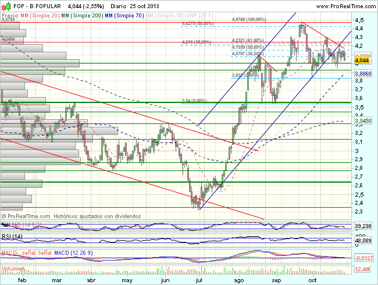Click the oct month label on time axis
The height and width of the screenshot is (285, 378).
313,280
